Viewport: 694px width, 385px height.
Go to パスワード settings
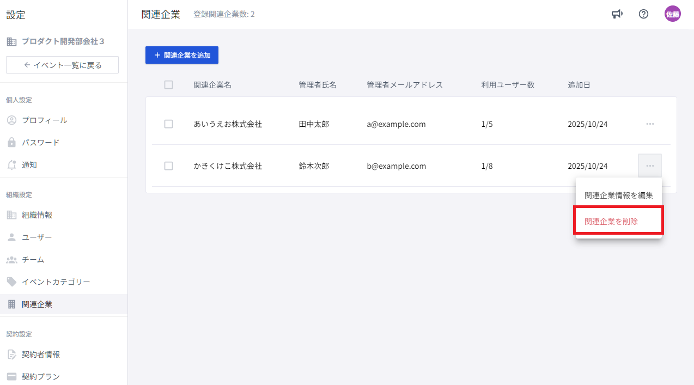[x=40, y=143]
